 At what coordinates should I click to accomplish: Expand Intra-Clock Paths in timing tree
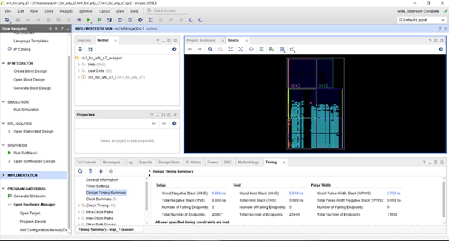point(79,212)
